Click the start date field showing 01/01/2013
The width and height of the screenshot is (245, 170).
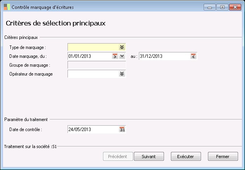(x=89, y=56)
